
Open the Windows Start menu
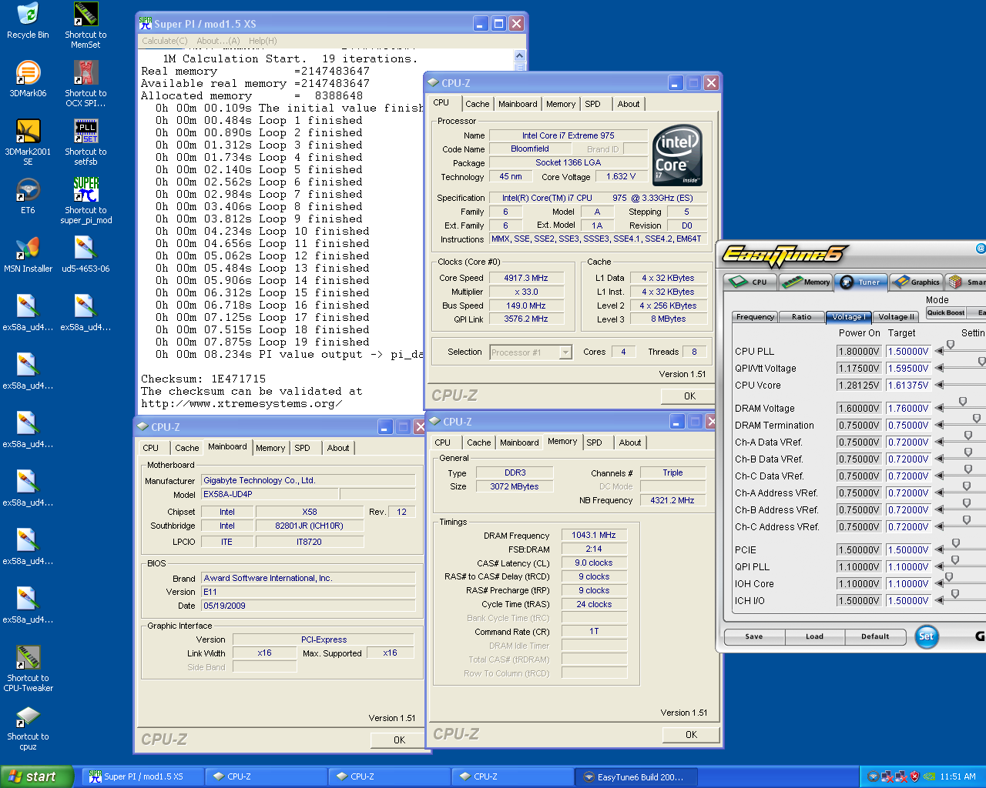point(37,776)
